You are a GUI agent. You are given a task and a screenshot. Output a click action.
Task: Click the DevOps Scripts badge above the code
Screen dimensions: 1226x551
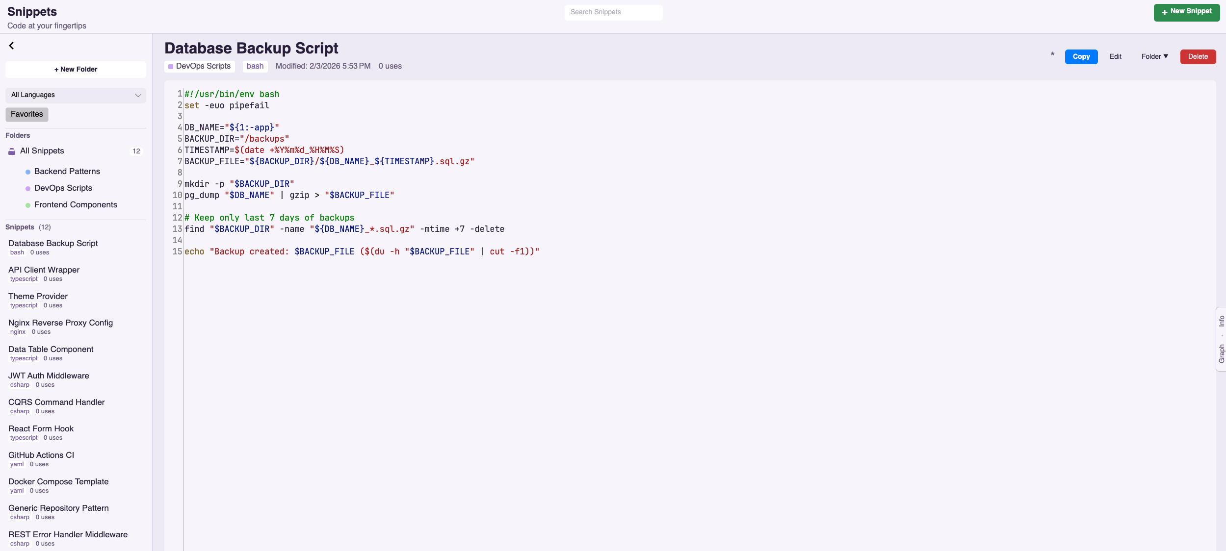[x=199, y=66]
